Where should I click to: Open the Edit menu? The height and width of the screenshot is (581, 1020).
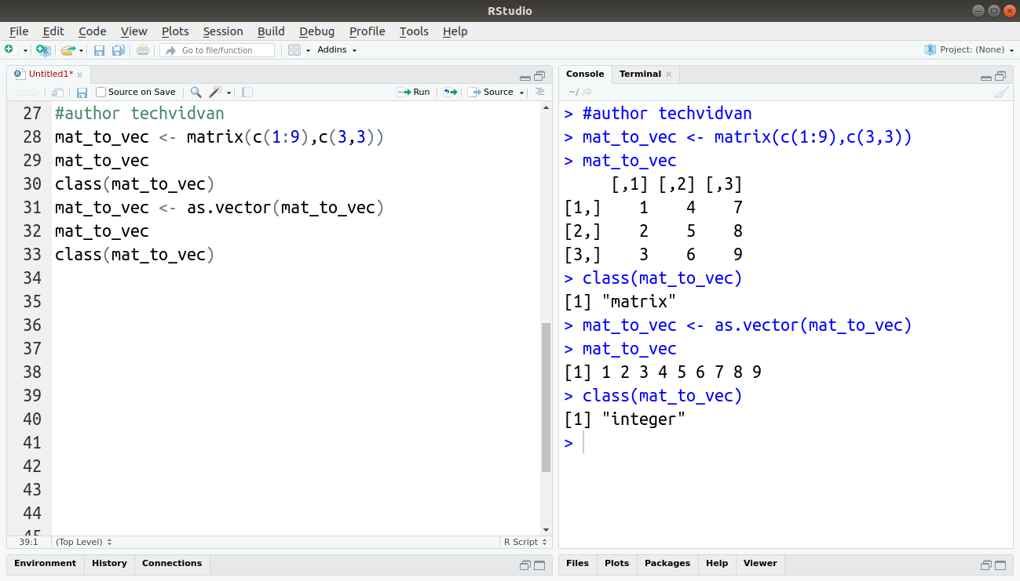click(53, 31)
